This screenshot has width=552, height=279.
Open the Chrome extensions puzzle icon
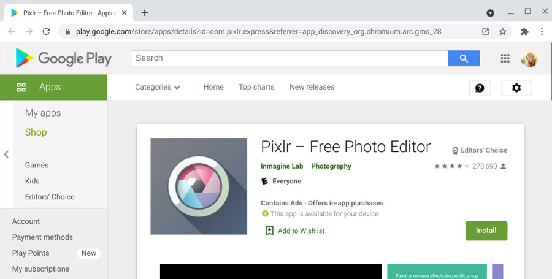click(524, 31)
